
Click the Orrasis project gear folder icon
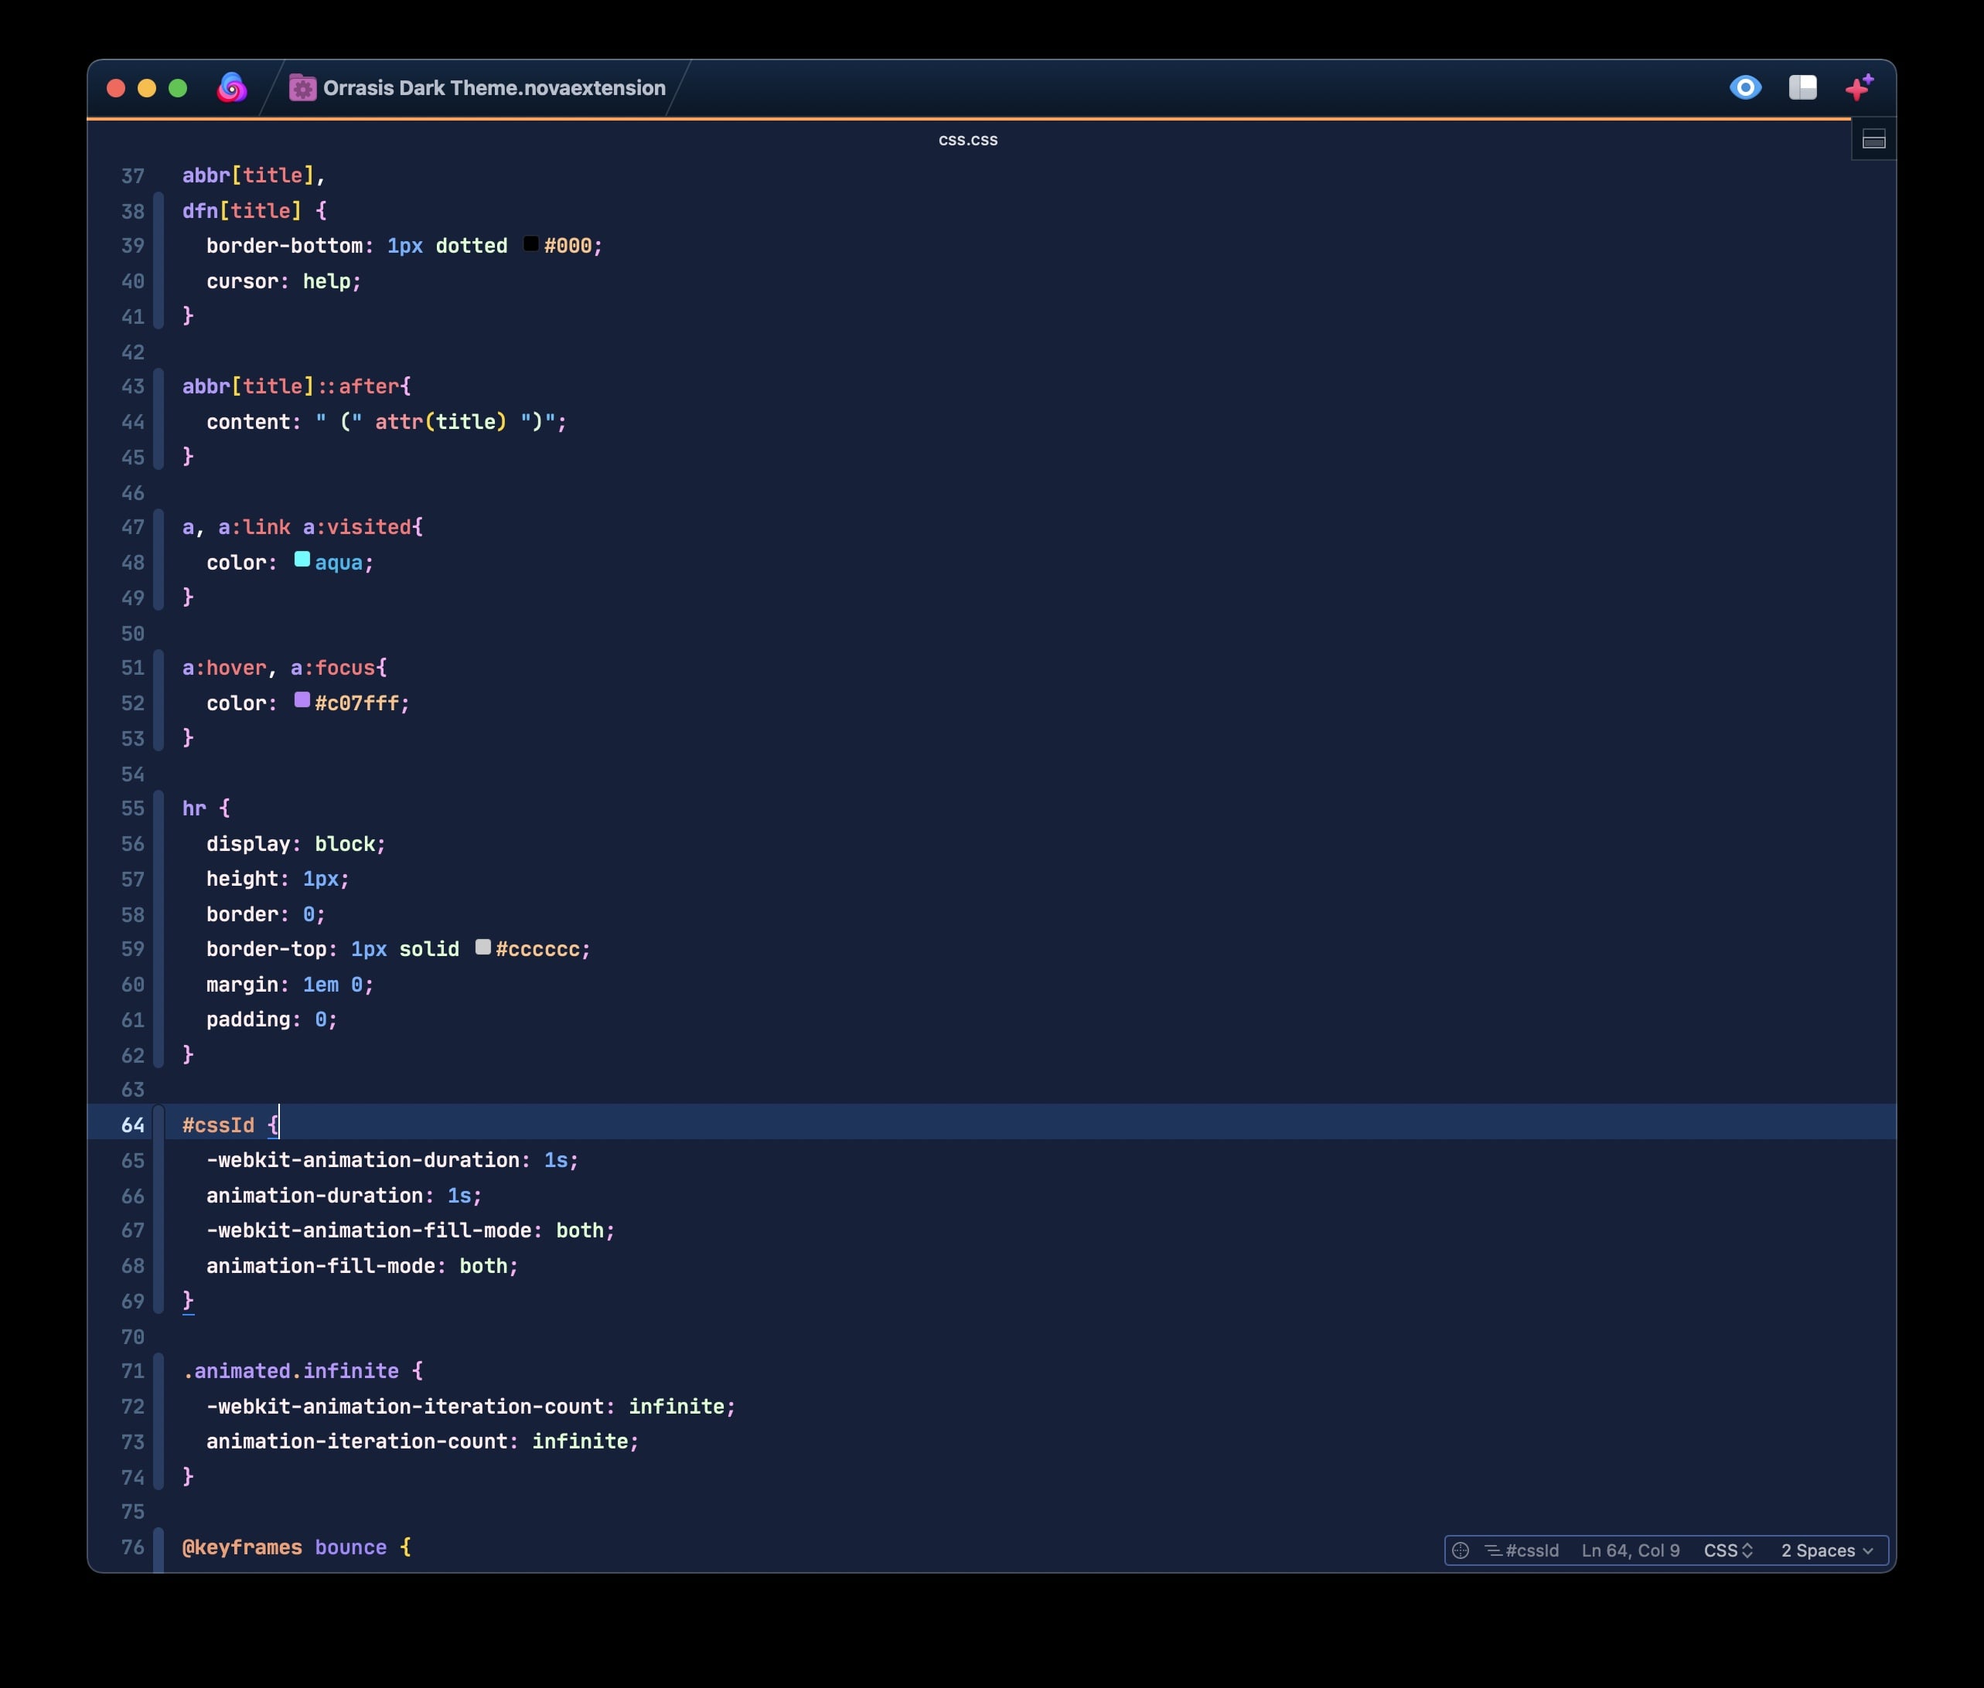pyautogui.click(x=302, y=88)
